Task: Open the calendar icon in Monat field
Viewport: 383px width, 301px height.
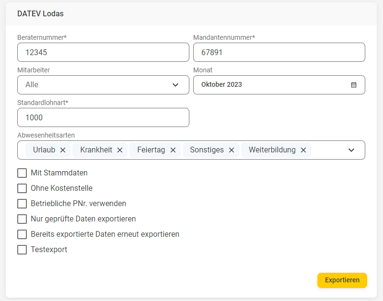Action: (x=354, y=85)
